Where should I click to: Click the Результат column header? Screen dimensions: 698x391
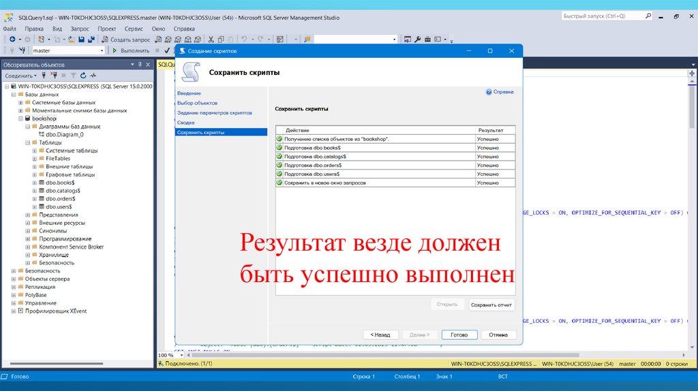(x=496, y=130)
